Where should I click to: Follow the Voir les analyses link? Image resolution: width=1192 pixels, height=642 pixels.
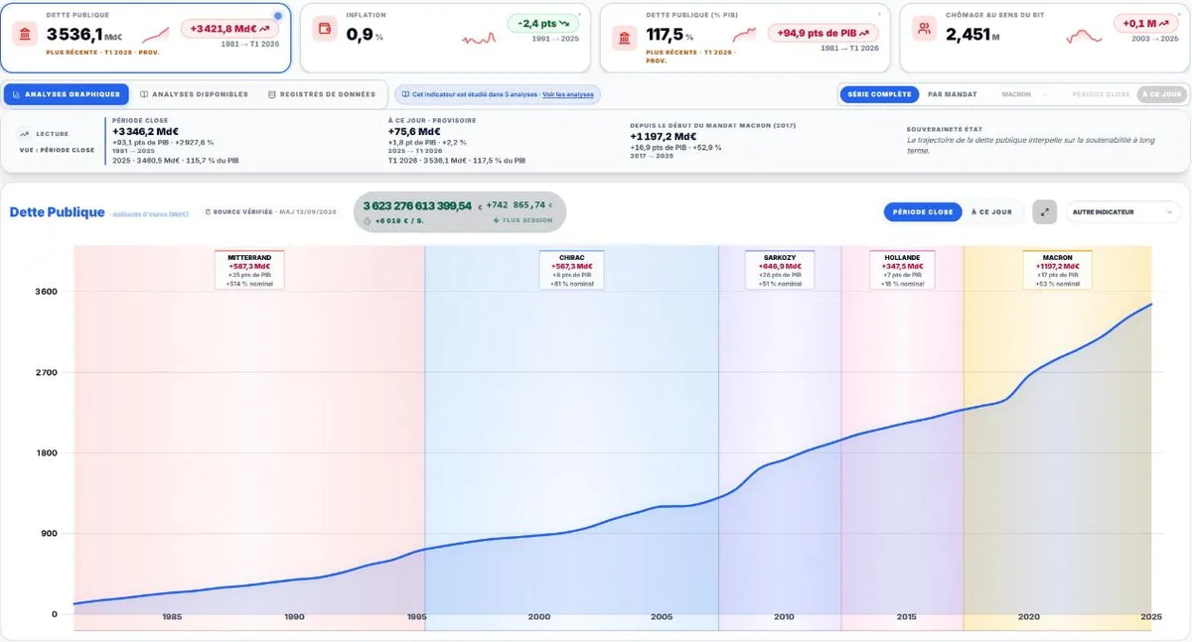tap(568, 94)
